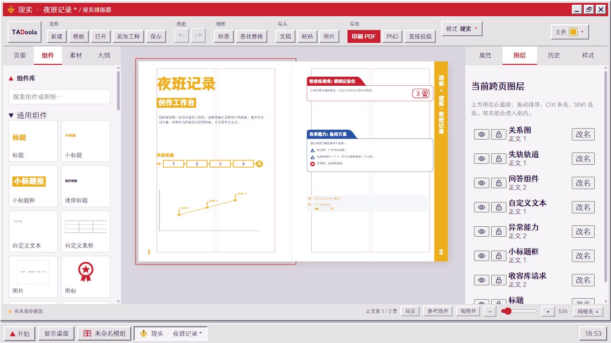Open the 历史 tab in right panel
611x343 pixels.
(554, 55)
